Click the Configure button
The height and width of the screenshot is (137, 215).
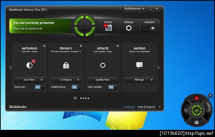(x=66, y=80)
